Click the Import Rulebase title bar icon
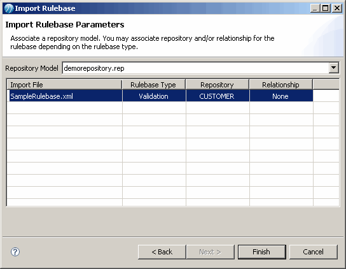Image resolution: width=346 pixels, height=269 pixels. pos(9,8)
